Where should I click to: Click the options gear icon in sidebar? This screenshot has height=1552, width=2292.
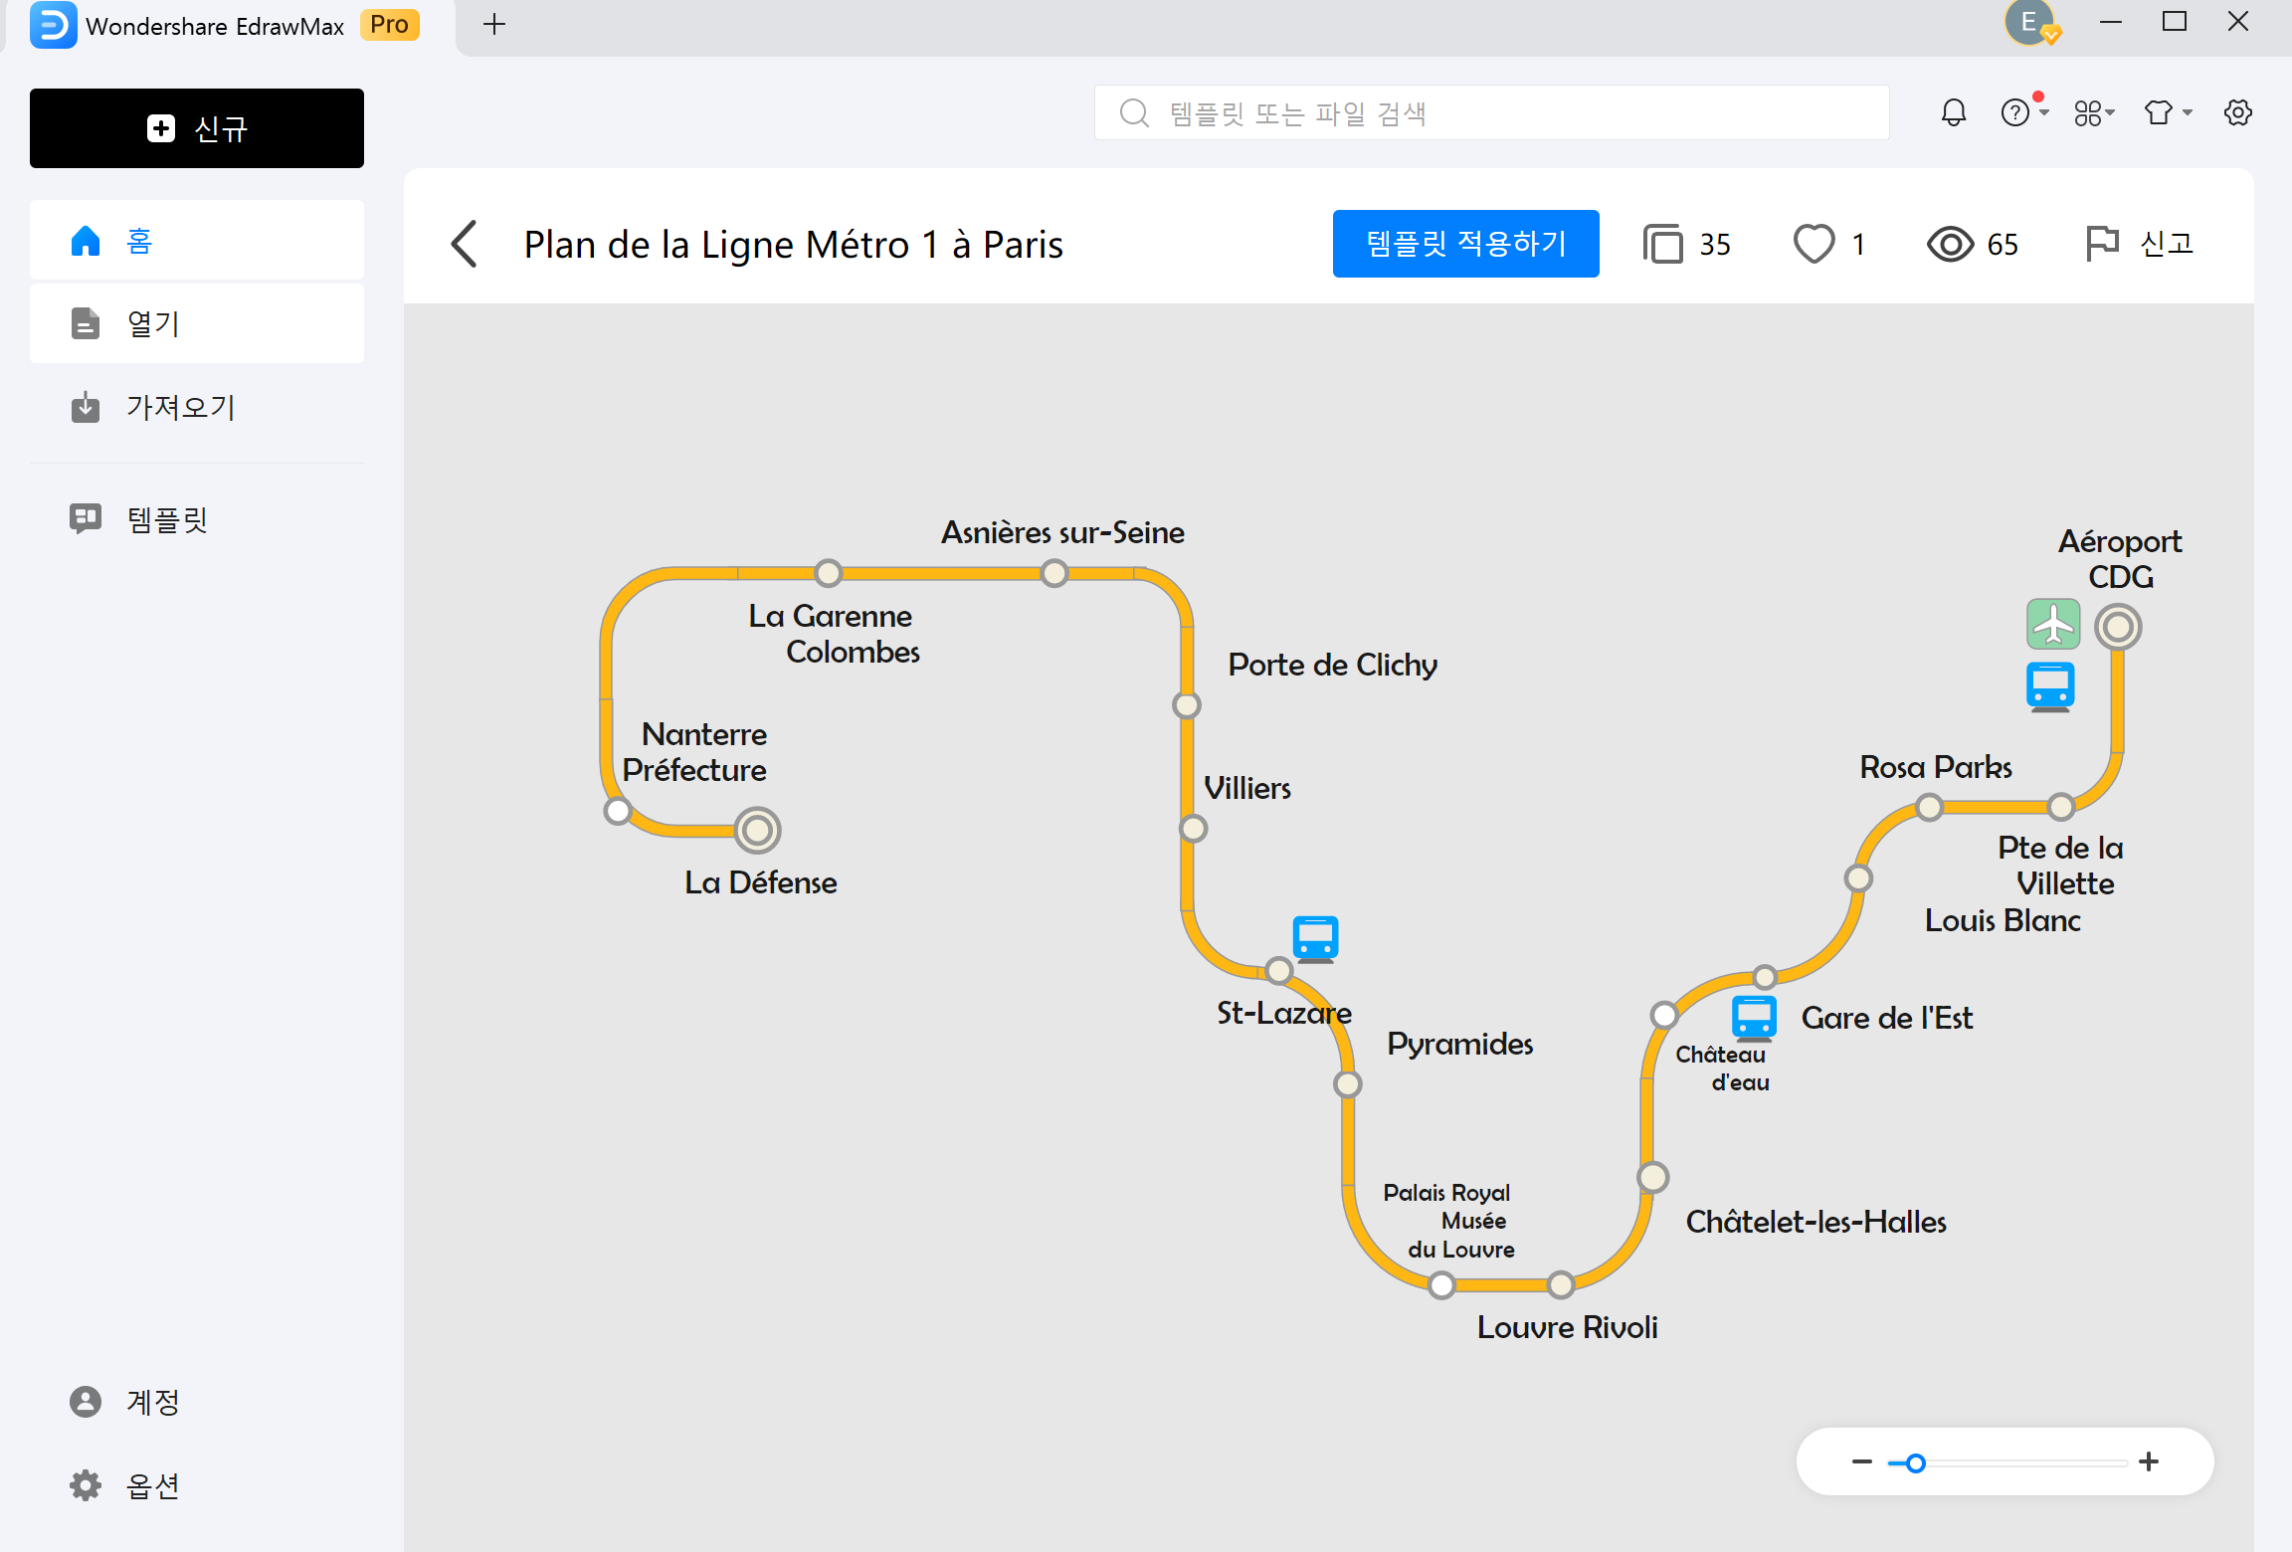coord(86,1485)
